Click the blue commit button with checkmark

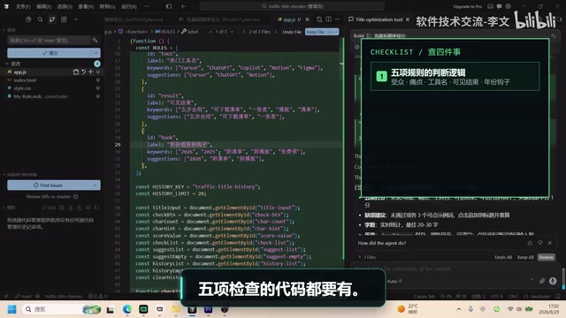point(50,53)
